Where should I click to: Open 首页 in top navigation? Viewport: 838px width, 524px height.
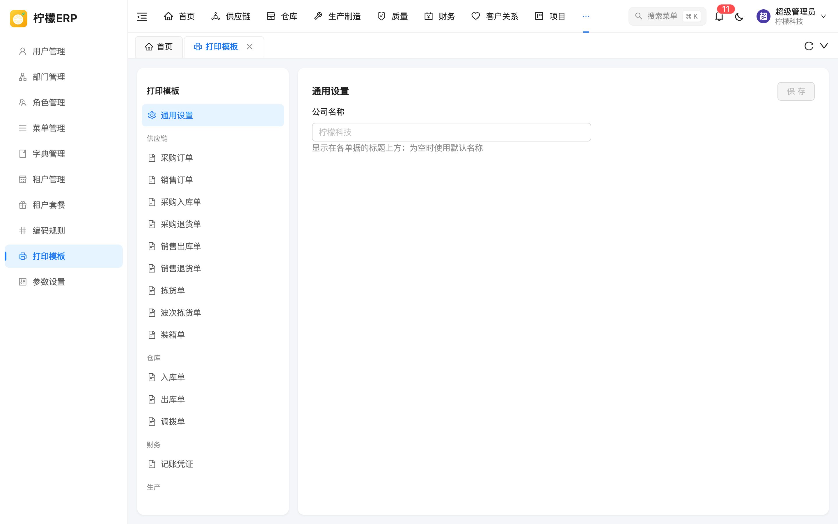(x=179, y=16)
